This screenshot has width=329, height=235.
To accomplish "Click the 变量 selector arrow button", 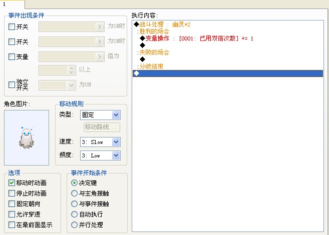I will tap(100, 56).
